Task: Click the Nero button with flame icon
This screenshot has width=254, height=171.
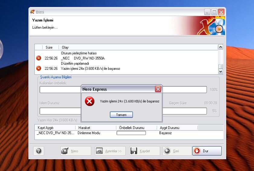Action: [x=76, y=151]
